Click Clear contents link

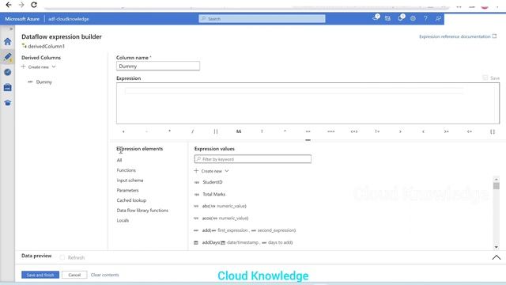[x=104, y=275]
